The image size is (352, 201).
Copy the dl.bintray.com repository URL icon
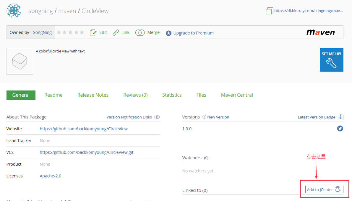(x=269, y=11)
